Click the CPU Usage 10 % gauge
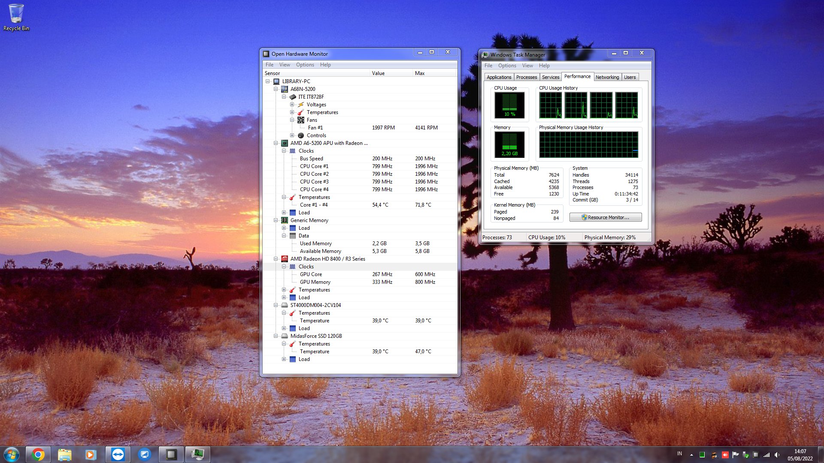This screenshot has height=463, width=824. click(x=509, y=105)
